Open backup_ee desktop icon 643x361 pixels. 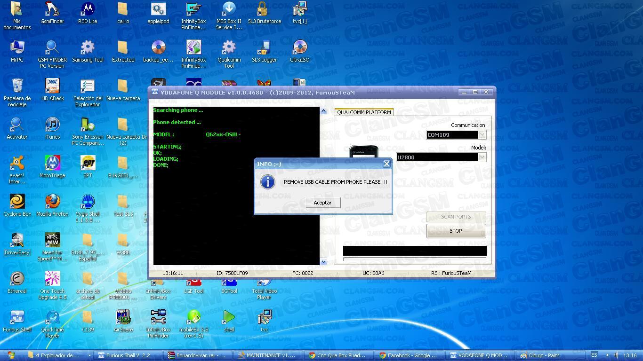158,52
